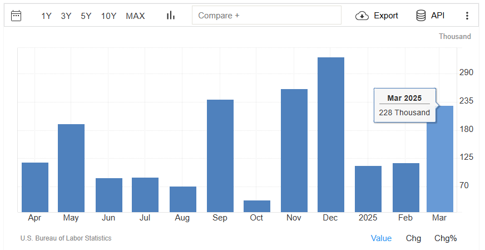Image resolution: width=485 pixels, height=250 pixels.
Task: Click the tallest Dec bar
Action: 330,135
